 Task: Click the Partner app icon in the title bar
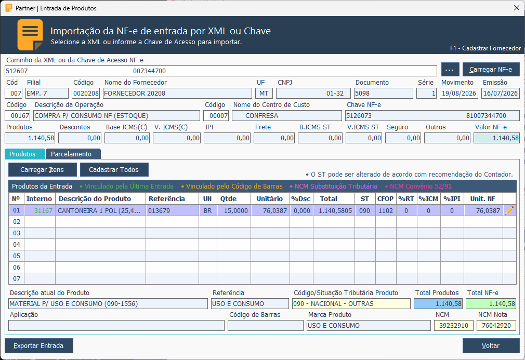(9, 8)
